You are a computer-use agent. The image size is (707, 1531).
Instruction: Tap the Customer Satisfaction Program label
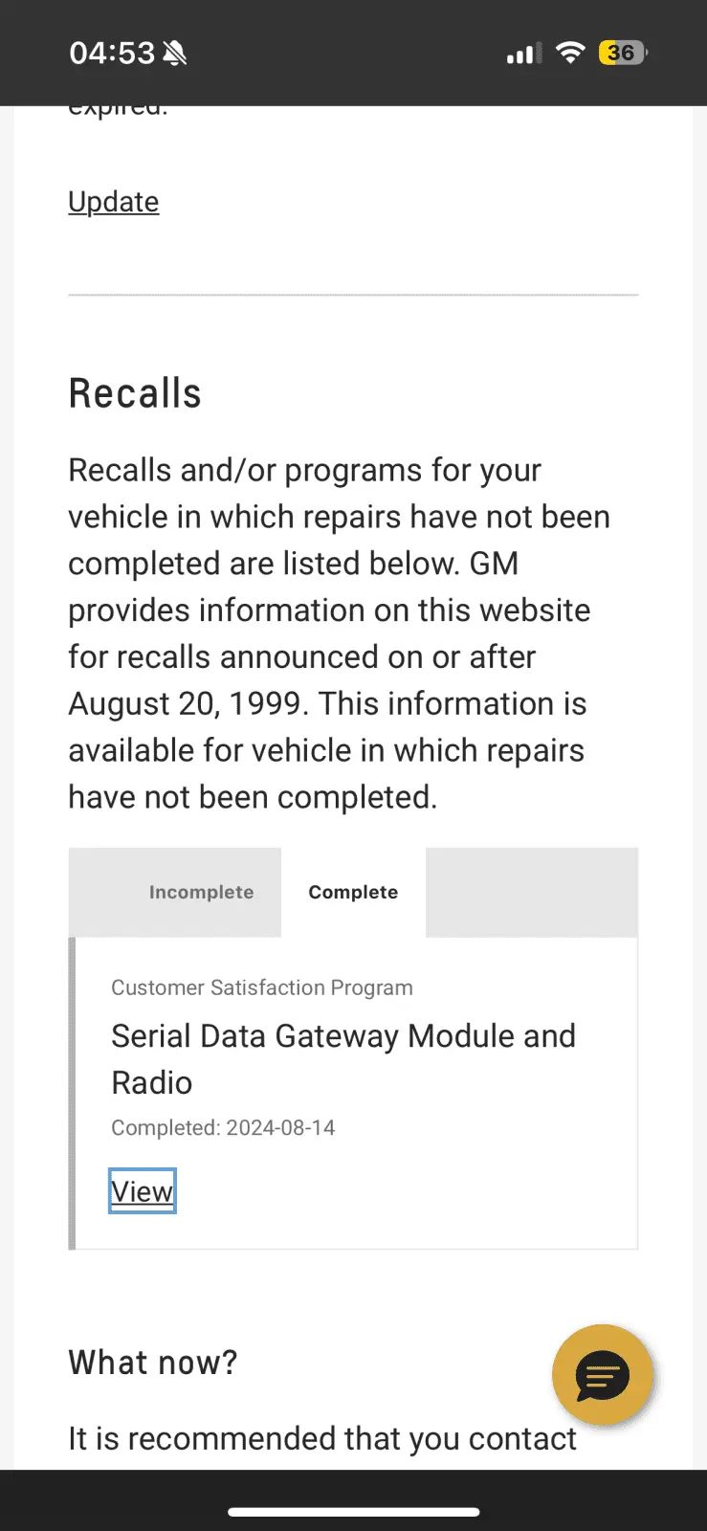[262, 987]
